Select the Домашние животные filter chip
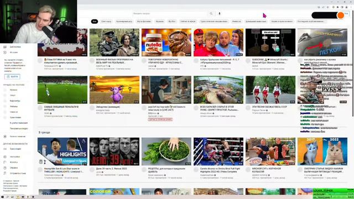Viewport: 354px width, 199px height. tap(256, 22)
